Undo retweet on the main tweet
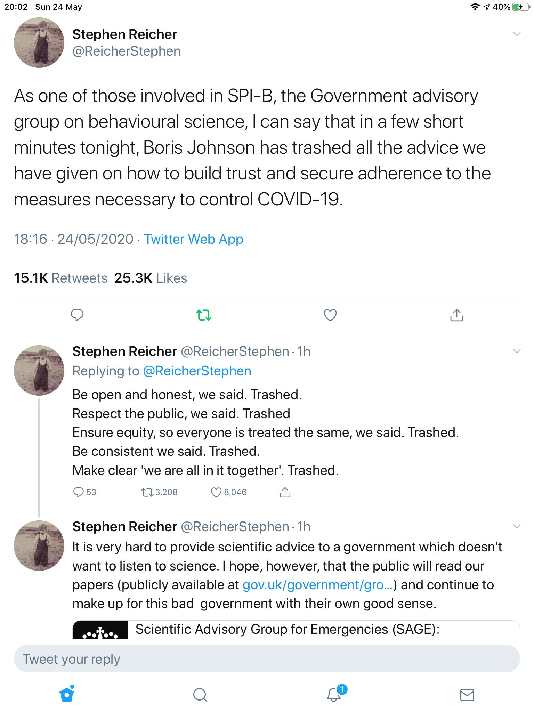The image size is (534, 712). [x=204, y=315]
